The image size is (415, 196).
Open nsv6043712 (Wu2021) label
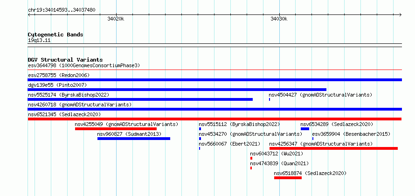click(x=277, y=154)
